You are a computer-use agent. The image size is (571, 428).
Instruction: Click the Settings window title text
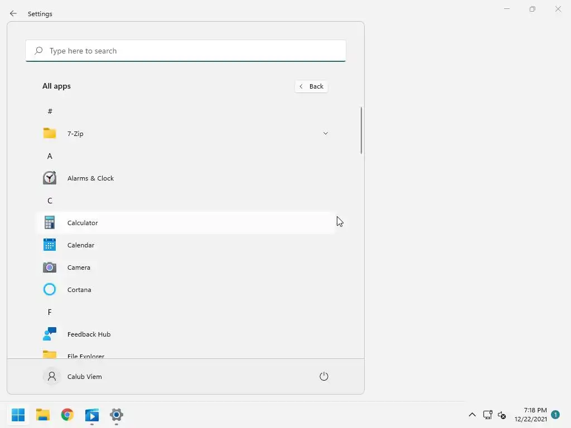click(40, 14)
